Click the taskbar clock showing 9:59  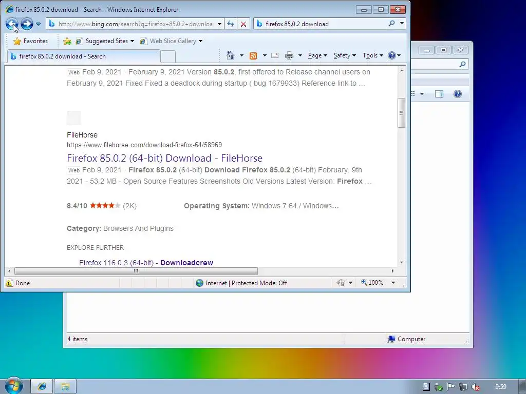pos(500,387)
